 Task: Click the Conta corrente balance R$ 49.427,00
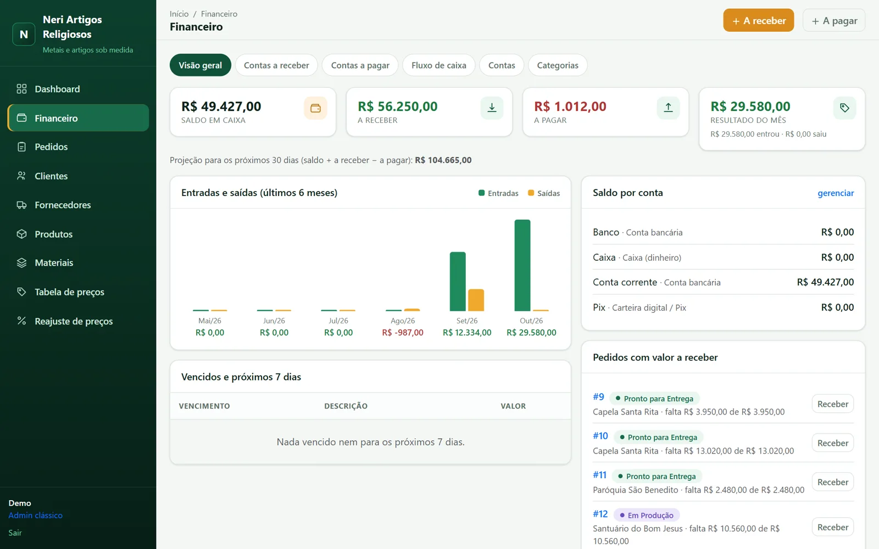[x=825, y=282]
